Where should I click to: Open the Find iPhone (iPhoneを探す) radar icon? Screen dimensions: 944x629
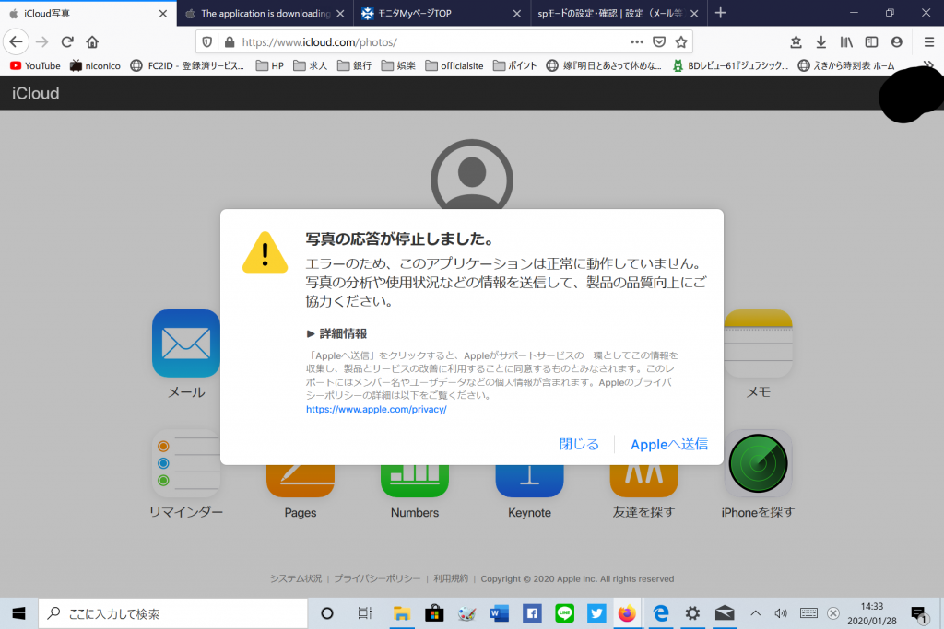(x=758, y=463)
